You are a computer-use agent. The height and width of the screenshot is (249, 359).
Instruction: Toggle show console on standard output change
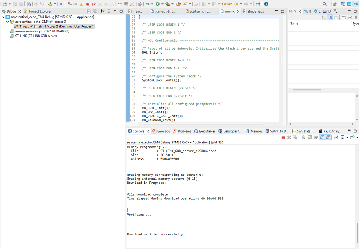322,137
